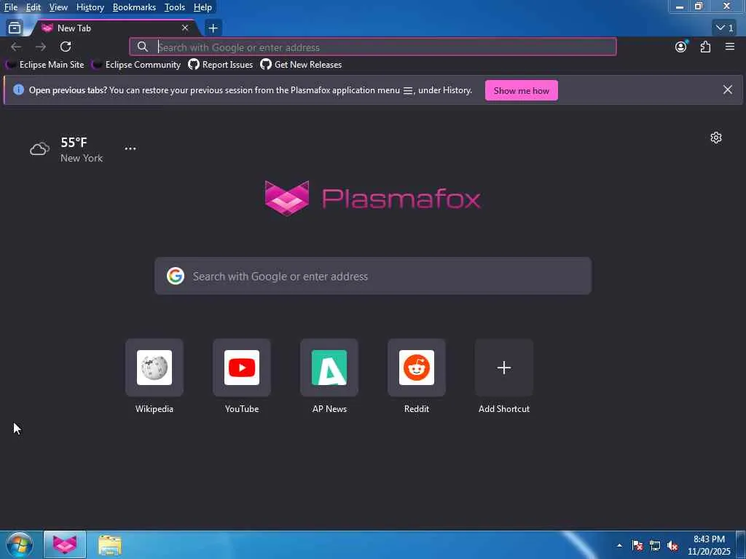Image resolution: width=746 pixels, height=559 pixels.
Task: Click the Forward navigation arrow
Action: (41, 47)
